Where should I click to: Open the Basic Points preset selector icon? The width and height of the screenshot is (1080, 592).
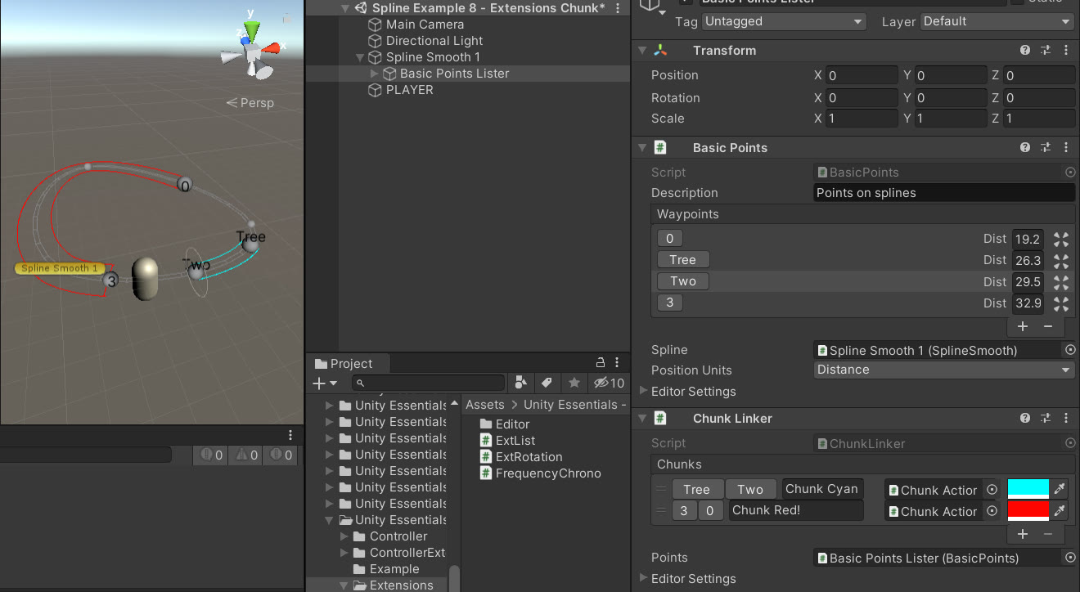pos(1046,148)
